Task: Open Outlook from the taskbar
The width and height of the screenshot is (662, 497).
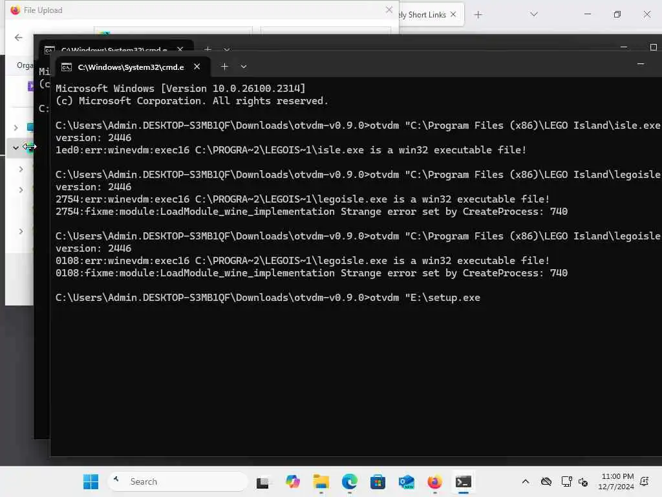Action: coord(407,481)
